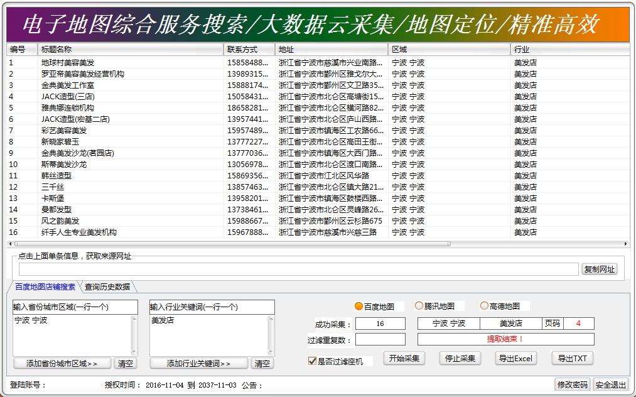The width and height of the screenshot is (636, 397).
Task: Export results with 导出Excel
Action: [x=516, y=358]
